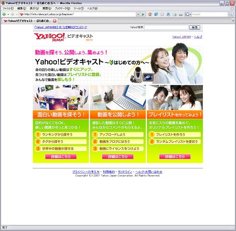The height and width of the screenshot is (231, 236).
Task: Open the 履歴(S) menu
Action: (x=47, y=9)
